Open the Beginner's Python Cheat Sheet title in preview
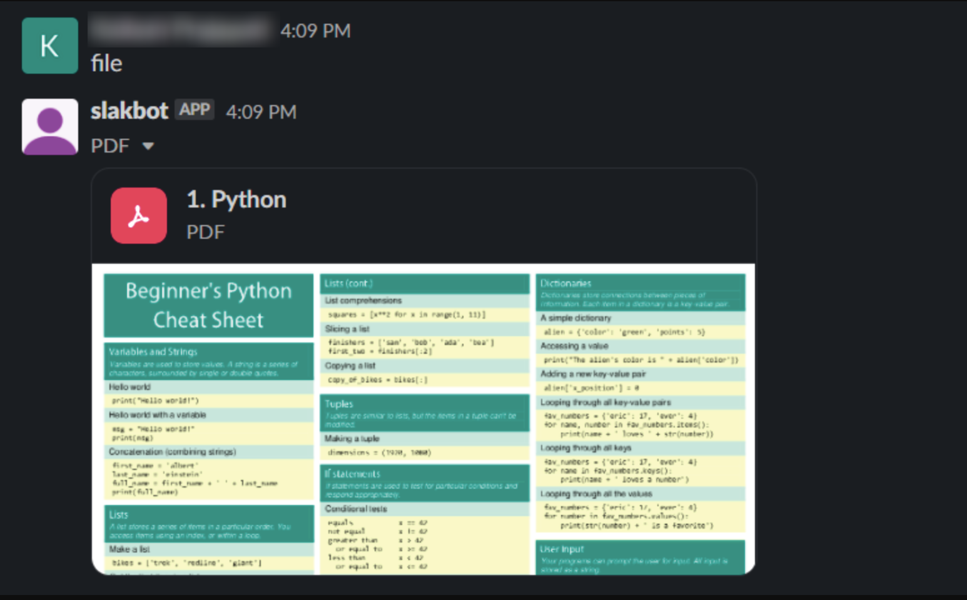967x600 pixels. [208, 306]
